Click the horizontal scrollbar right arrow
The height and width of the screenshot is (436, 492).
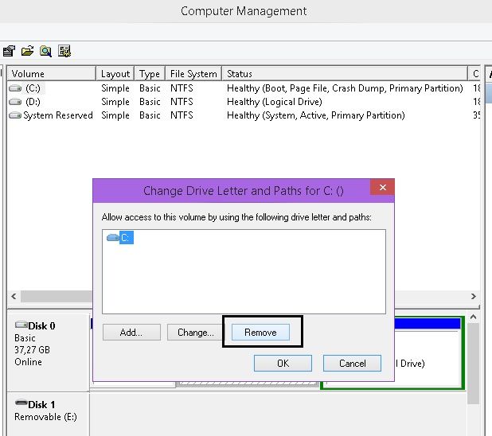pyautogui.click(x=474, y=297)
